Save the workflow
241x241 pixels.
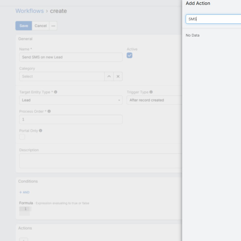click(24, 26)
